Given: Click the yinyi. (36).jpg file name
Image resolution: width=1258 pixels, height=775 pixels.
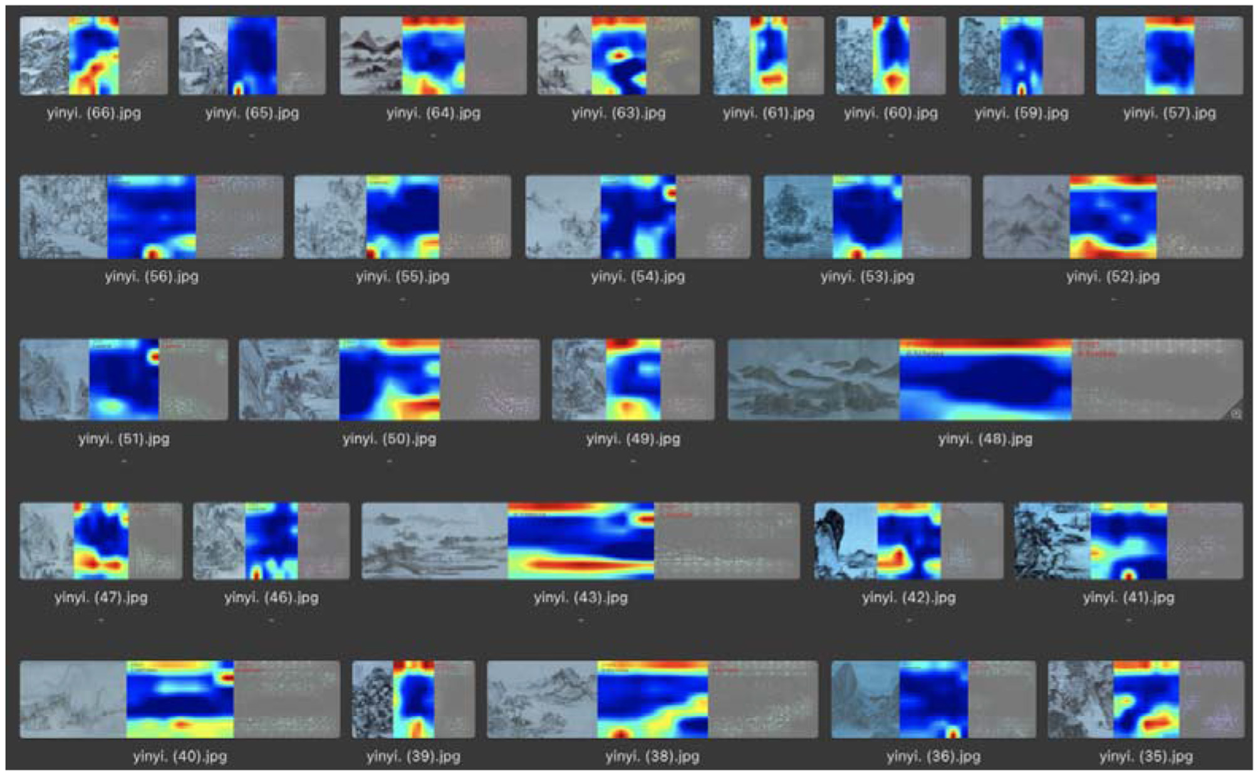Looking at the screenshot, I should tap(933, 757).
